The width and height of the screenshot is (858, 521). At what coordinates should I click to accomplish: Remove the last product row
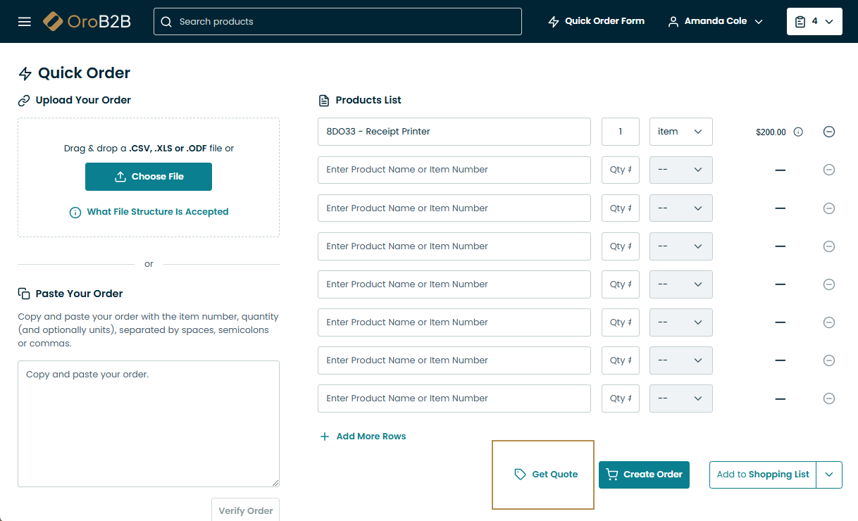[x=829, y=398]
